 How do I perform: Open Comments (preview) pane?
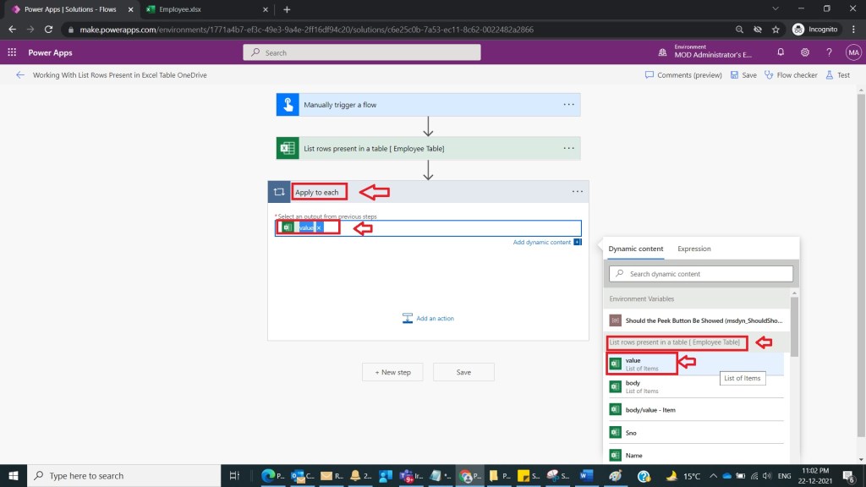(x=683, y=75)
